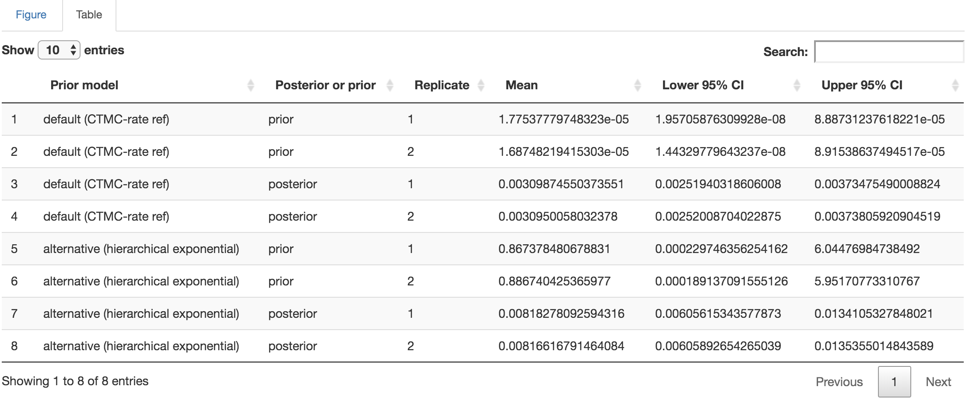Sort table by Mean column icon
Screen dimensions: 969x401
pos(638,85)
